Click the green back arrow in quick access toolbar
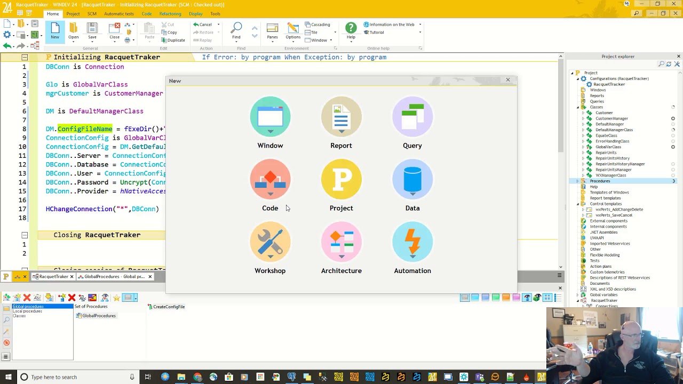The image size is (683, 384). tap(7, 46)
